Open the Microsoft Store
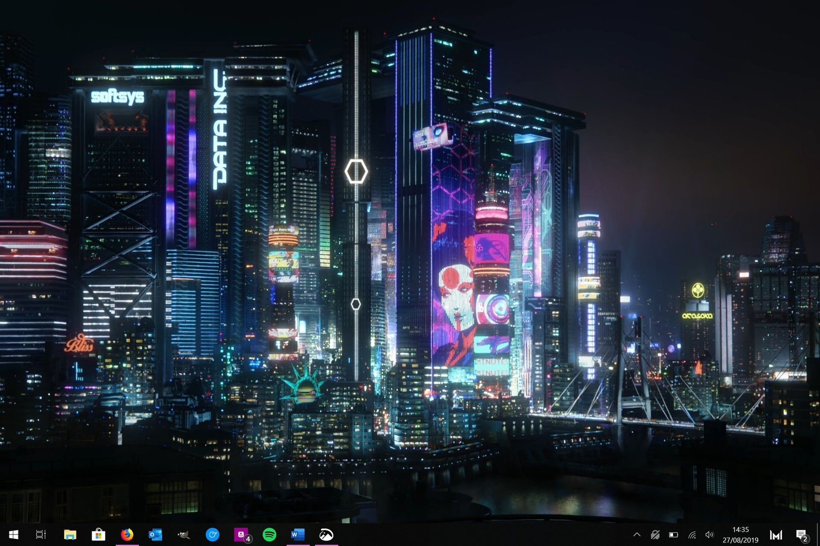 click(x=98, y=534)
